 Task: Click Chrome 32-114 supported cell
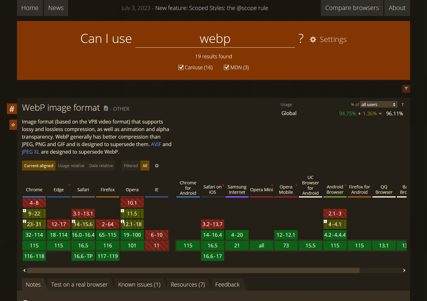(34, 235)
